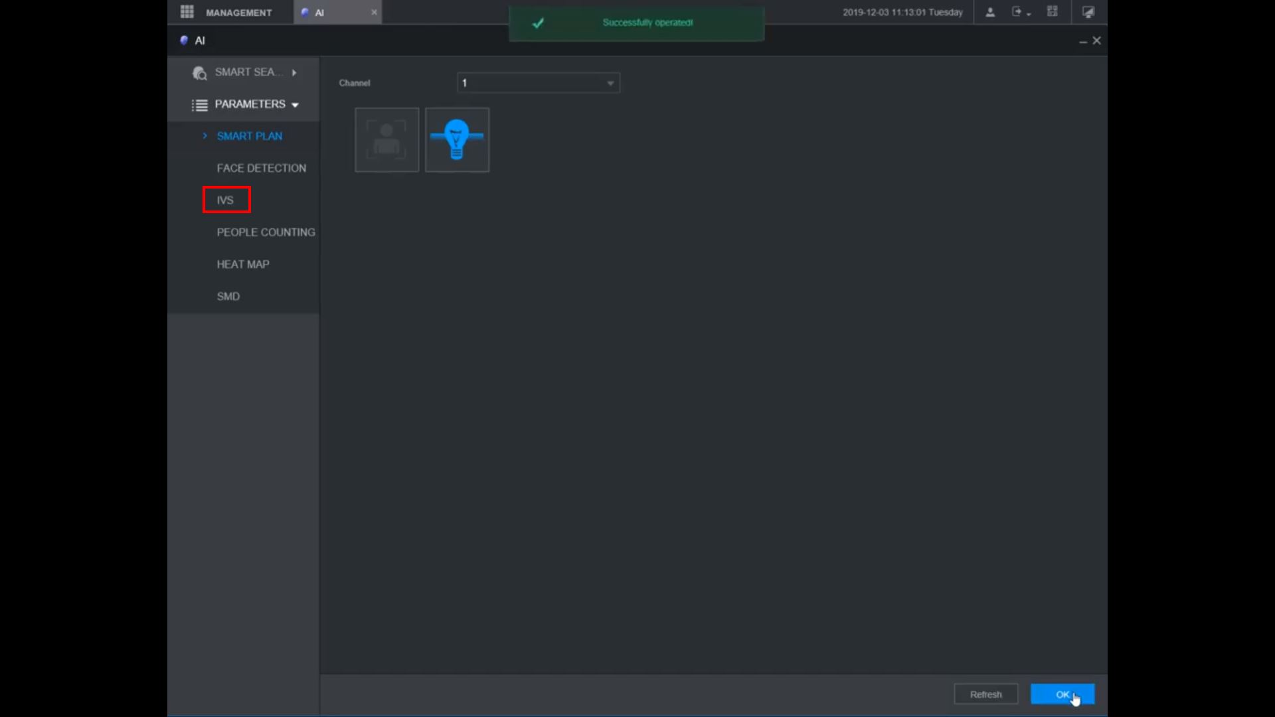The height and width of the screenshot is (717, 1275).
Task: Select the SMD menu item
Action: (x=228, y=296)
